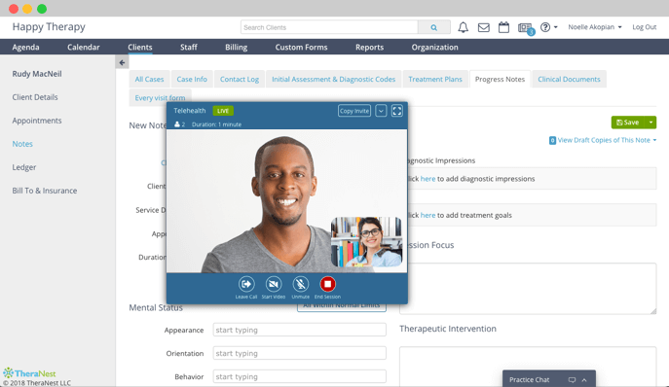Open help menu dropdown arrow
This screenshot has height=387, width=669.
point(555,27)
